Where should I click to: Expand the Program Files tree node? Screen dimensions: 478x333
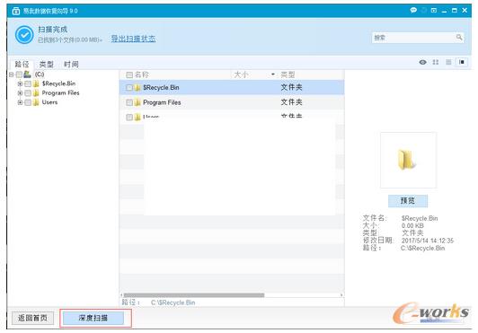tap(20, 93)
